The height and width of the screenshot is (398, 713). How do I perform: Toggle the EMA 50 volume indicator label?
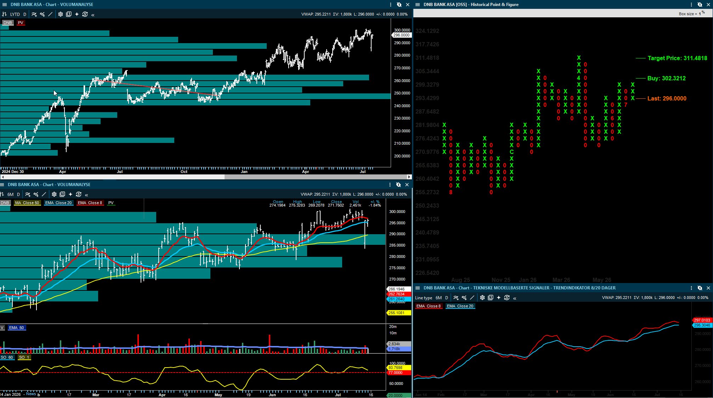point(17,328)
